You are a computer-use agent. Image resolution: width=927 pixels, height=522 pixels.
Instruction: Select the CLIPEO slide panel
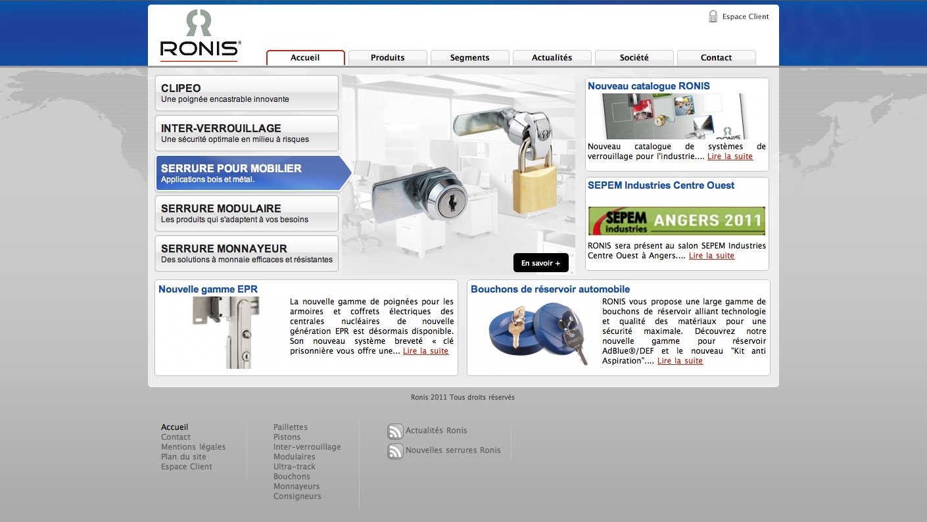click(x=247, y=93)
